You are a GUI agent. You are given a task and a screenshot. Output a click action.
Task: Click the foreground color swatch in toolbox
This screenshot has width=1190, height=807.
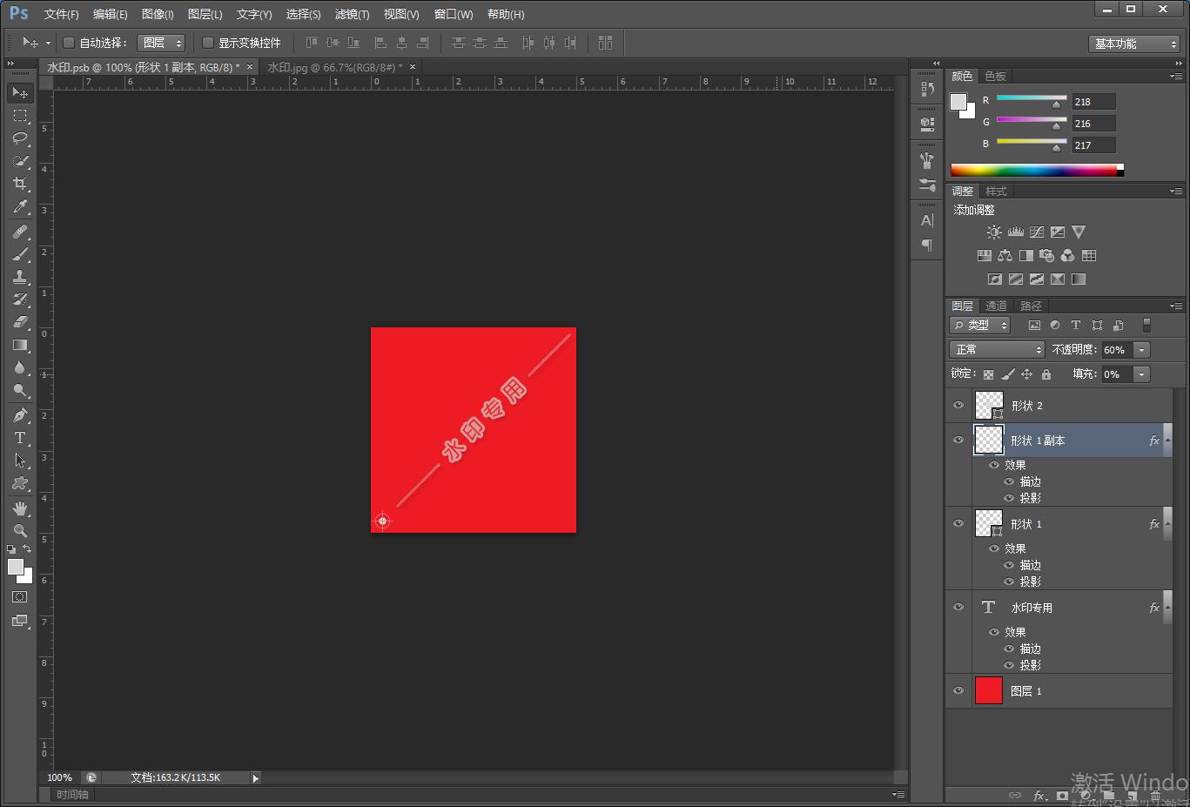pyautogui.click(x=16, y=567)
